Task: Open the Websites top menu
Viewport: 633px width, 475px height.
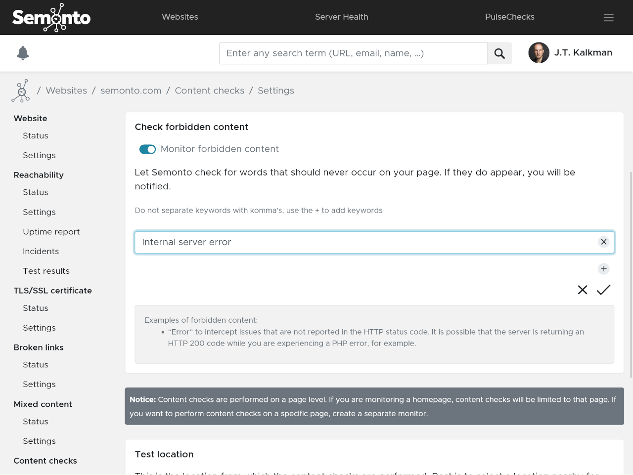Action: [180, 17]
